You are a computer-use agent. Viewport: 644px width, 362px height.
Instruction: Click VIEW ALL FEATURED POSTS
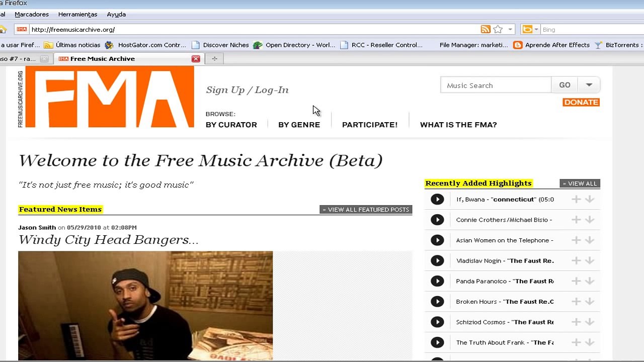(366, 210)
